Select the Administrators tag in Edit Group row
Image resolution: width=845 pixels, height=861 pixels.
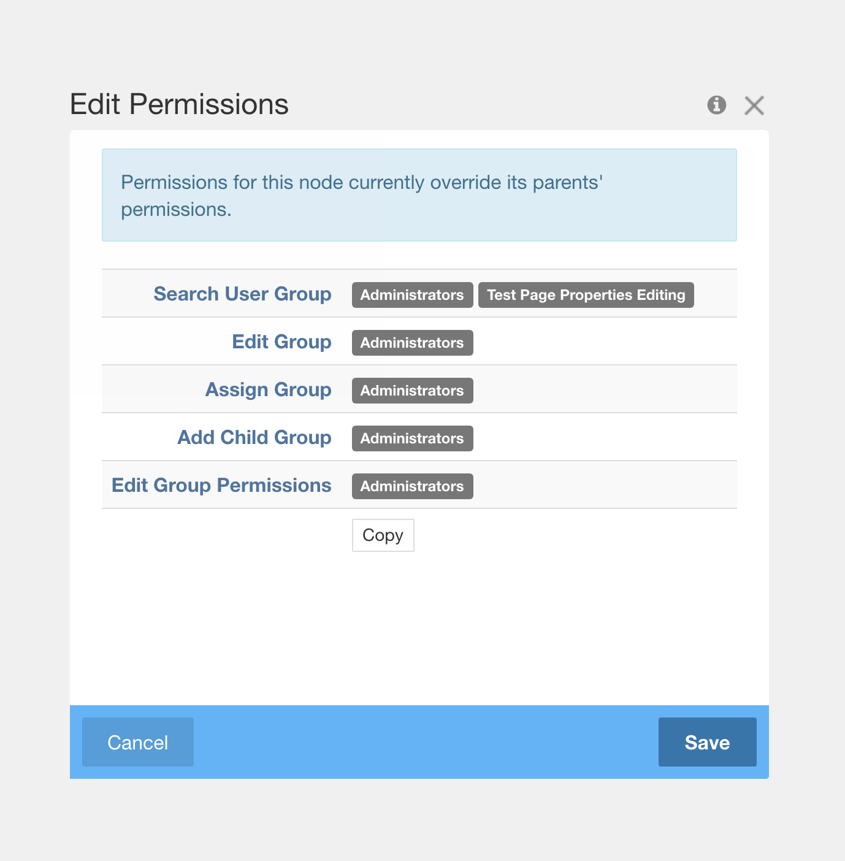tap(412, 343)
